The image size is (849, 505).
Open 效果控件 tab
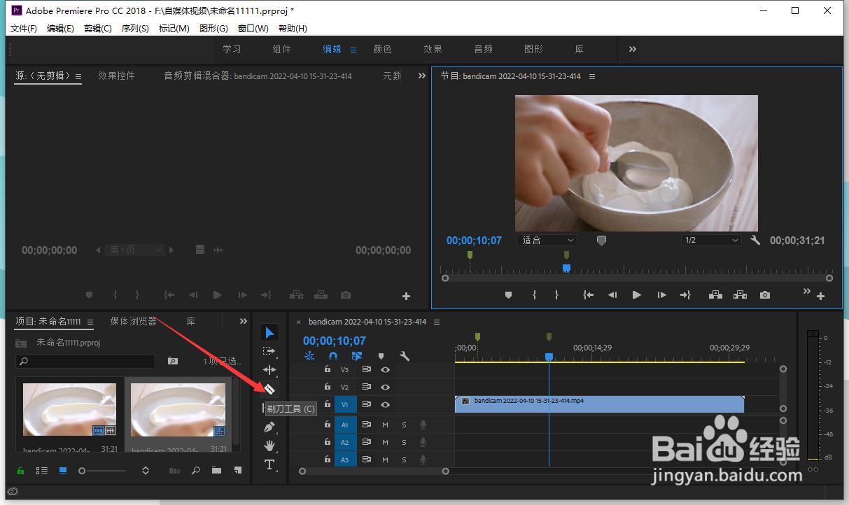click(x=116, y=76)
